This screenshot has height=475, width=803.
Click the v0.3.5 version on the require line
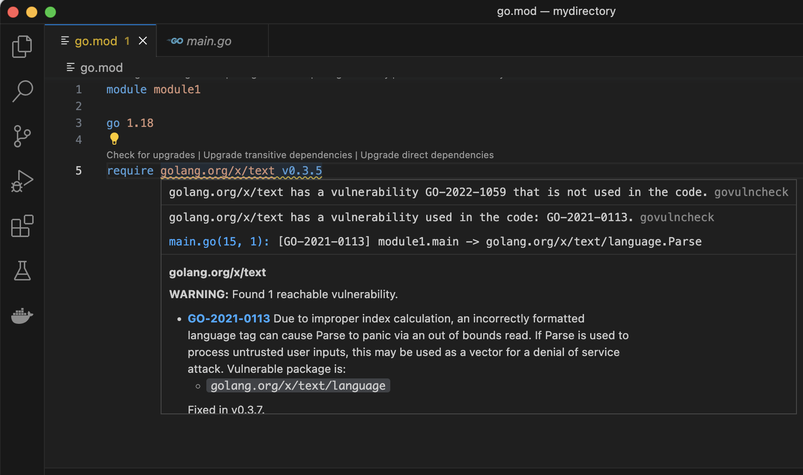pyautogui.click(x=303, y=170)
